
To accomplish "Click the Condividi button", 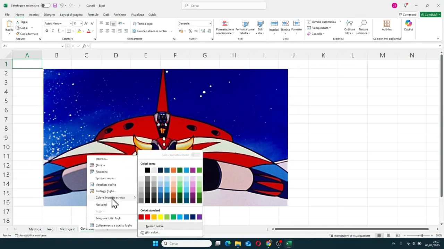I will tap(430, 15).
